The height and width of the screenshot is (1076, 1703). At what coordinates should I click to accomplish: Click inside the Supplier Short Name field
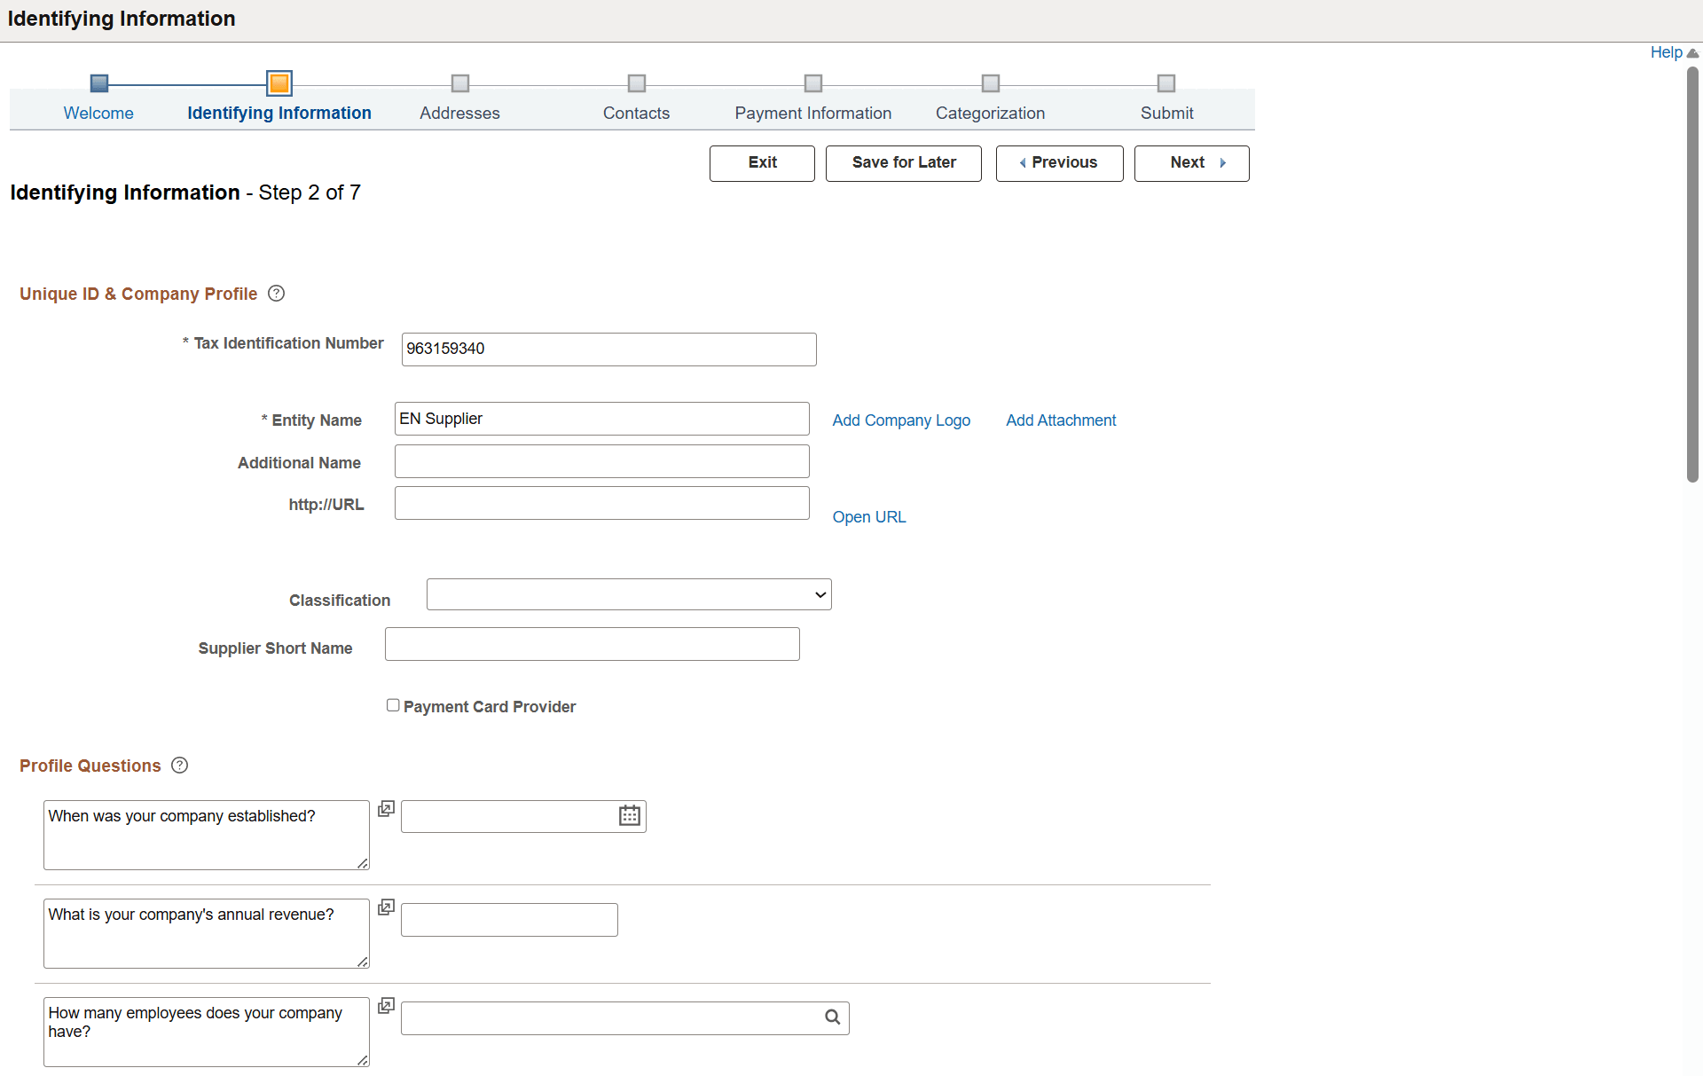click(x=591, y=644)
